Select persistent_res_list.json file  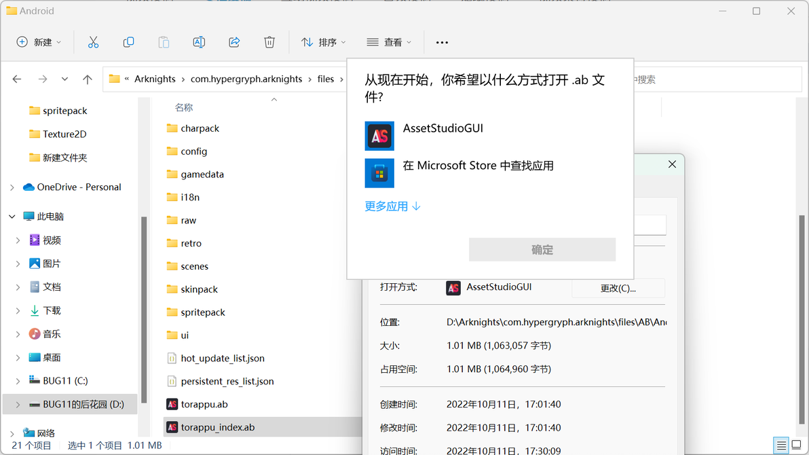click(x=227, y=381)
